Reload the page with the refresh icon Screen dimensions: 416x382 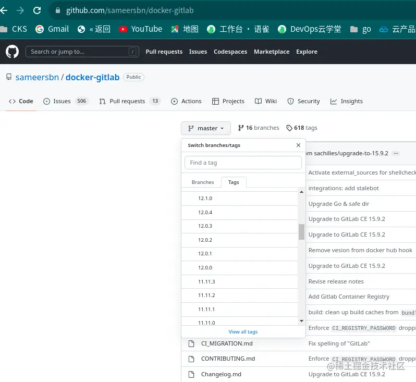point(37,10)
